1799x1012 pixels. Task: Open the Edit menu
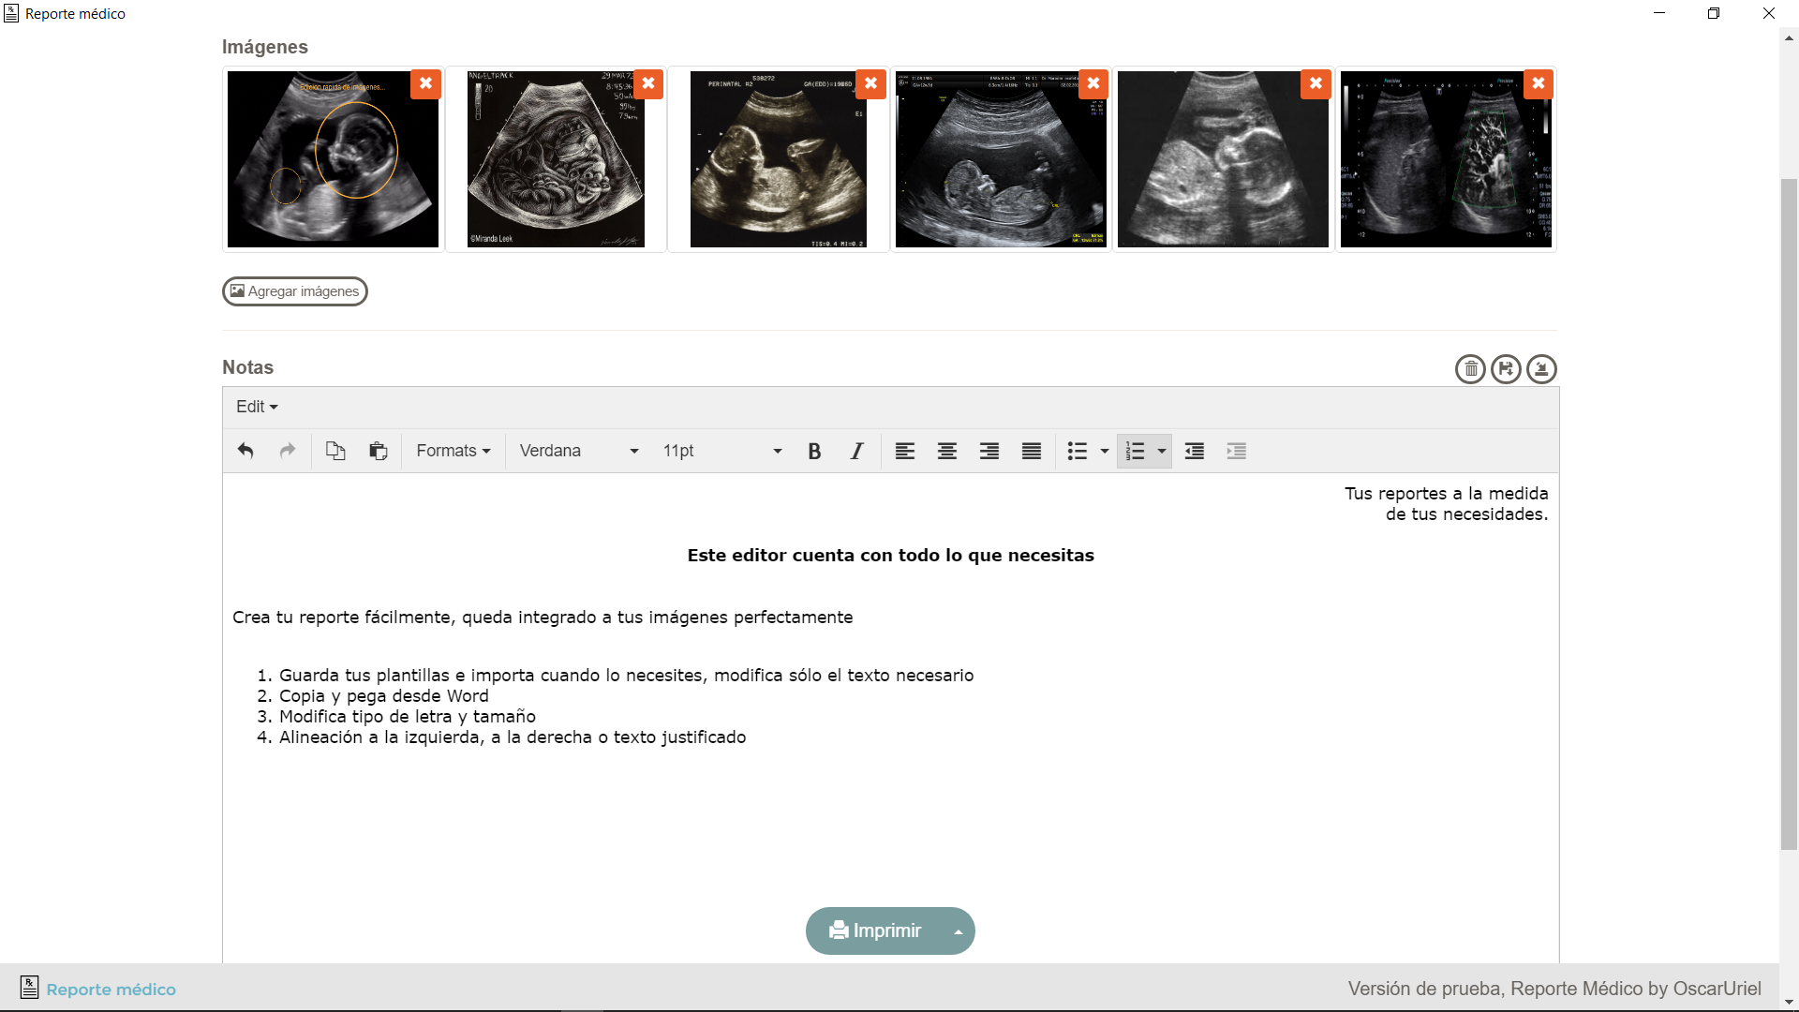coord(257,407)
